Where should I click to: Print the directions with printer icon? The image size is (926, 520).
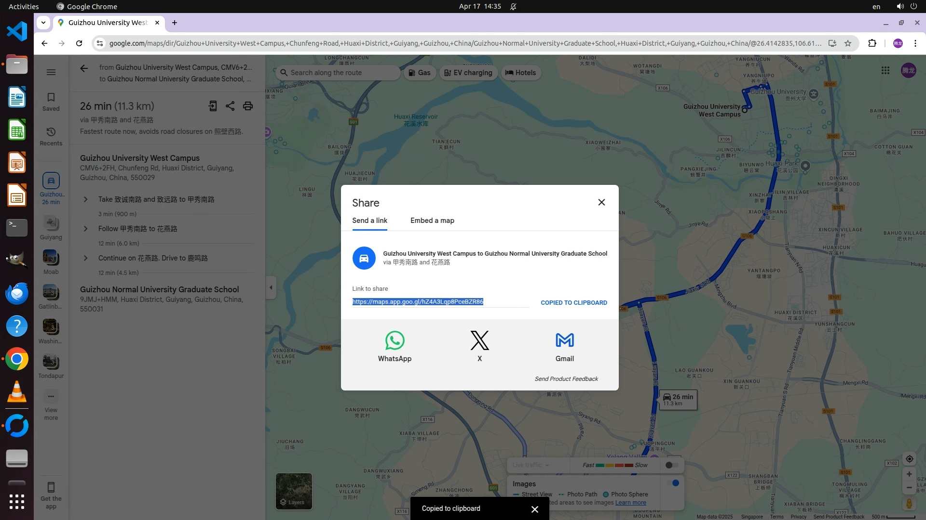coord(248,106)
